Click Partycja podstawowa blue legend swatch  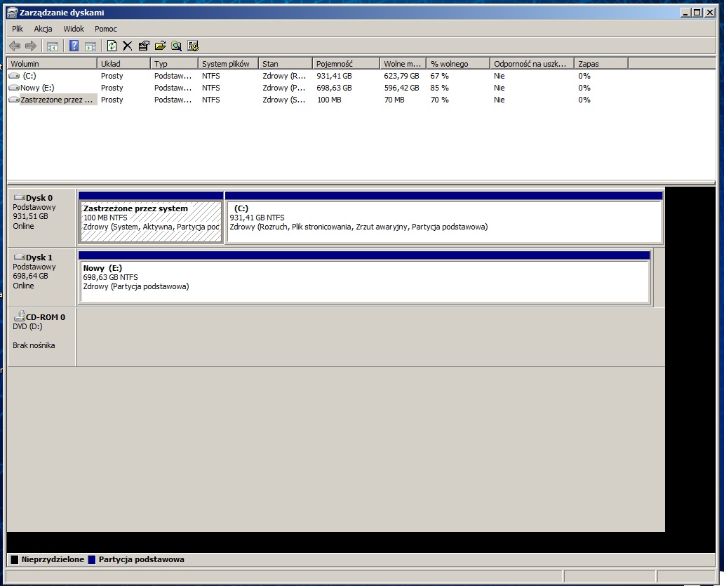91,559
